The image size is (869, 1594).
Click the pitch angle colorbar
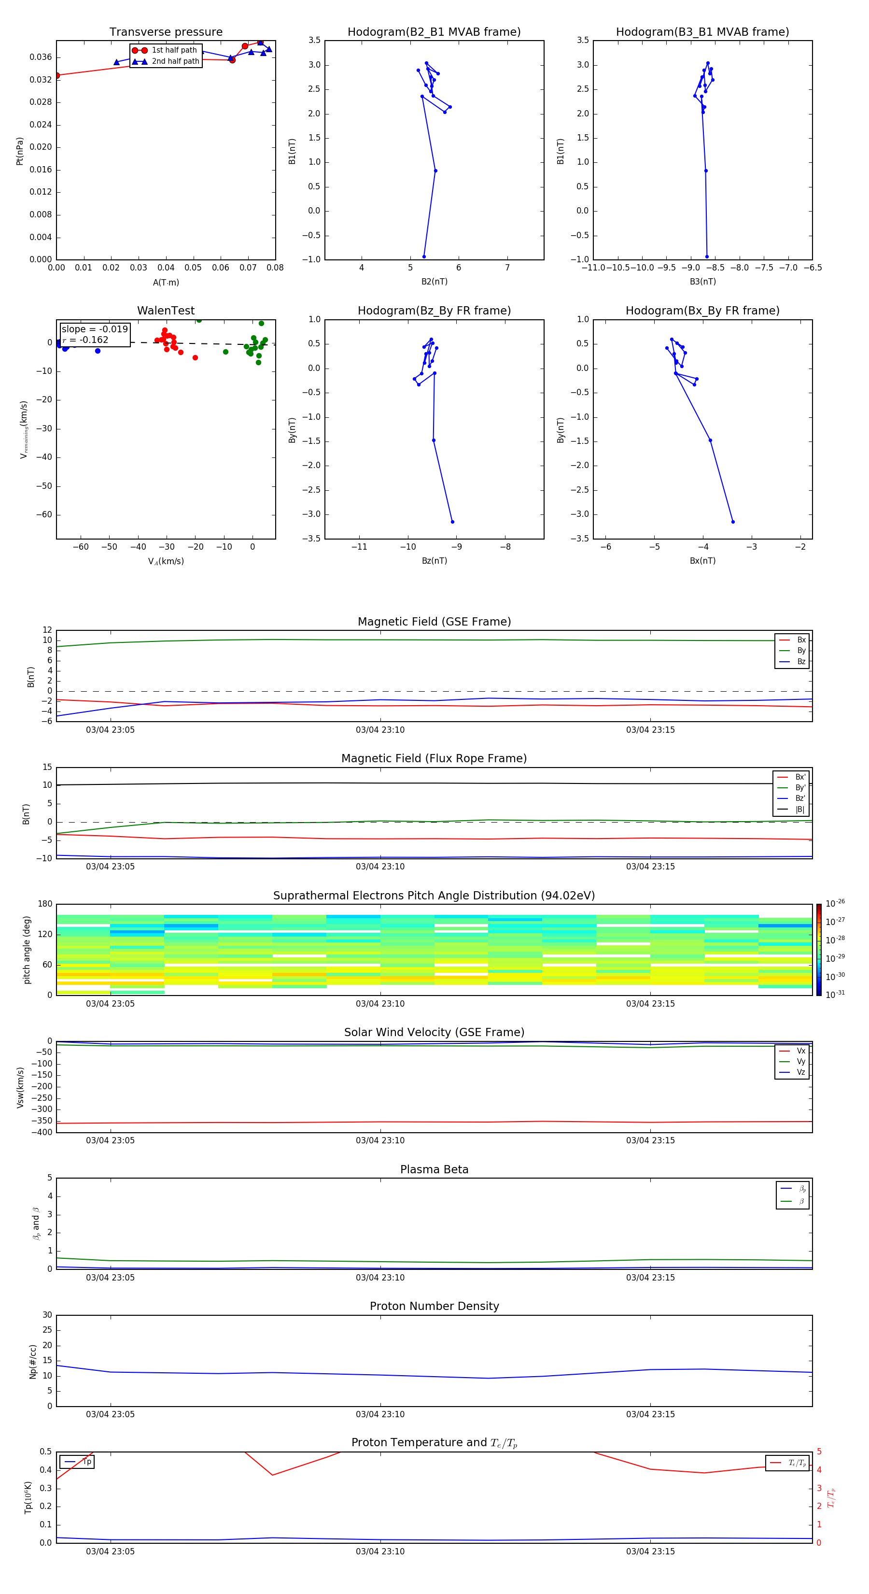coord(819,950)
